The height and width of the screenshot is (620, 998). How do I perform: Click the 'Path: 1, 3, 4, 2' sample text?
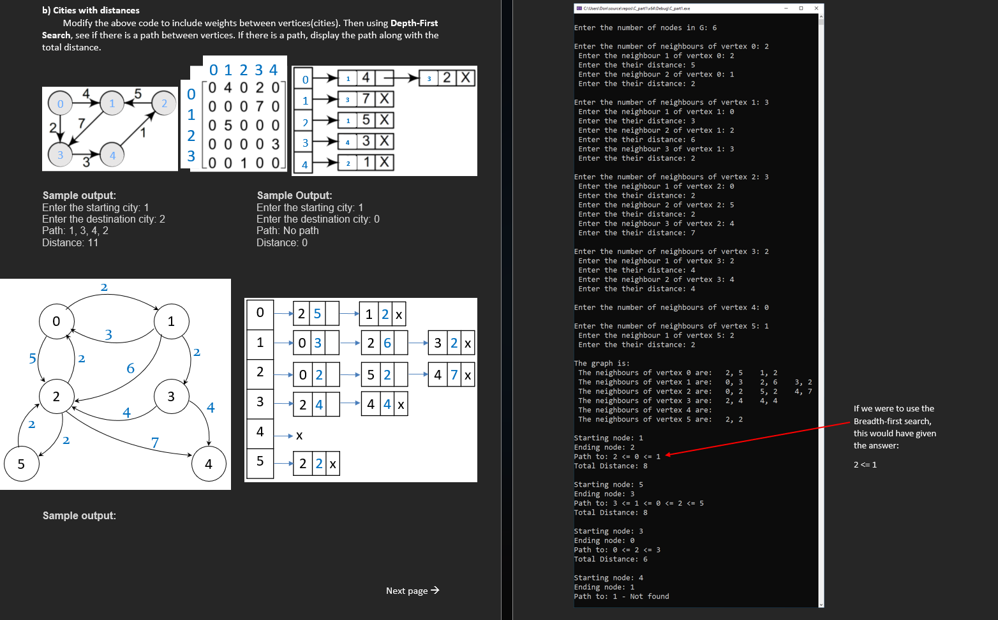[x=75, y=230]
